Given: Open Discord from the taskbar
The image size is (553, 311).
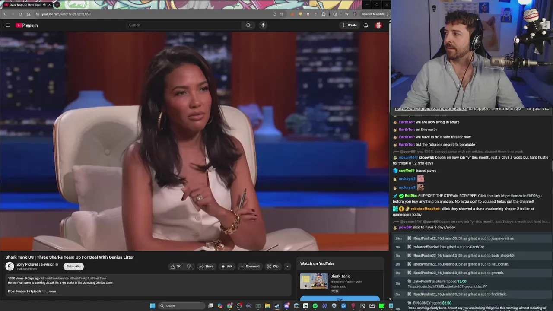Looking at the screenshot, I should pyautogui.click(x=286, y=306).
